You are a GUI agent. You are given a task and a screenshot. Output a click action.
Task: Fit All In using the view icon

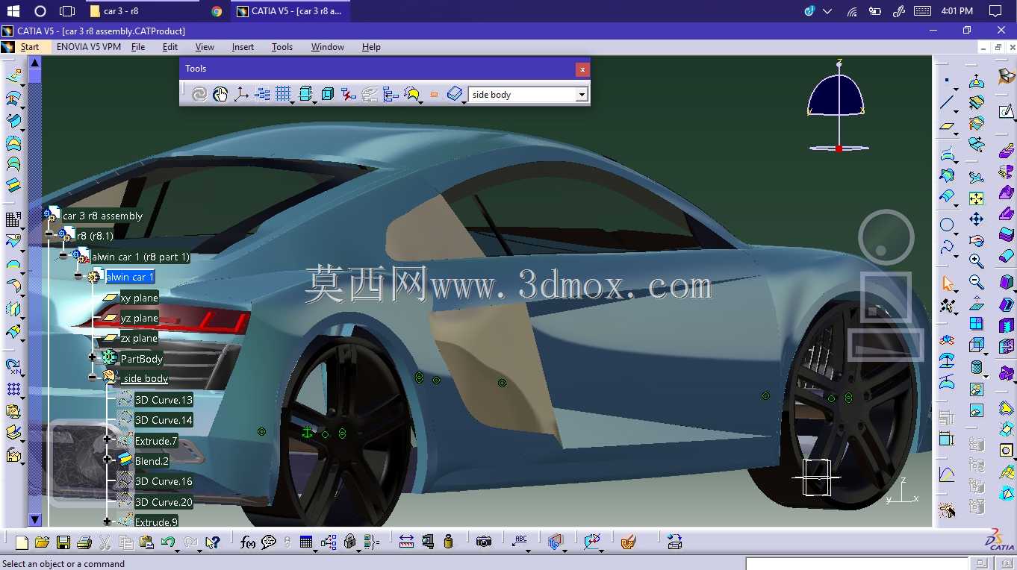click(976, 198)
